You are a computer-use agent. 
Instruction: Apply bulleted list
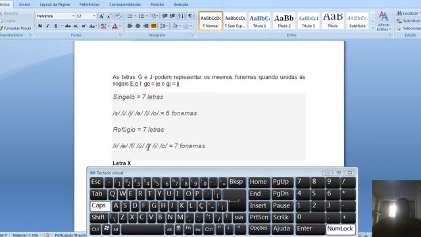[130, 16]
